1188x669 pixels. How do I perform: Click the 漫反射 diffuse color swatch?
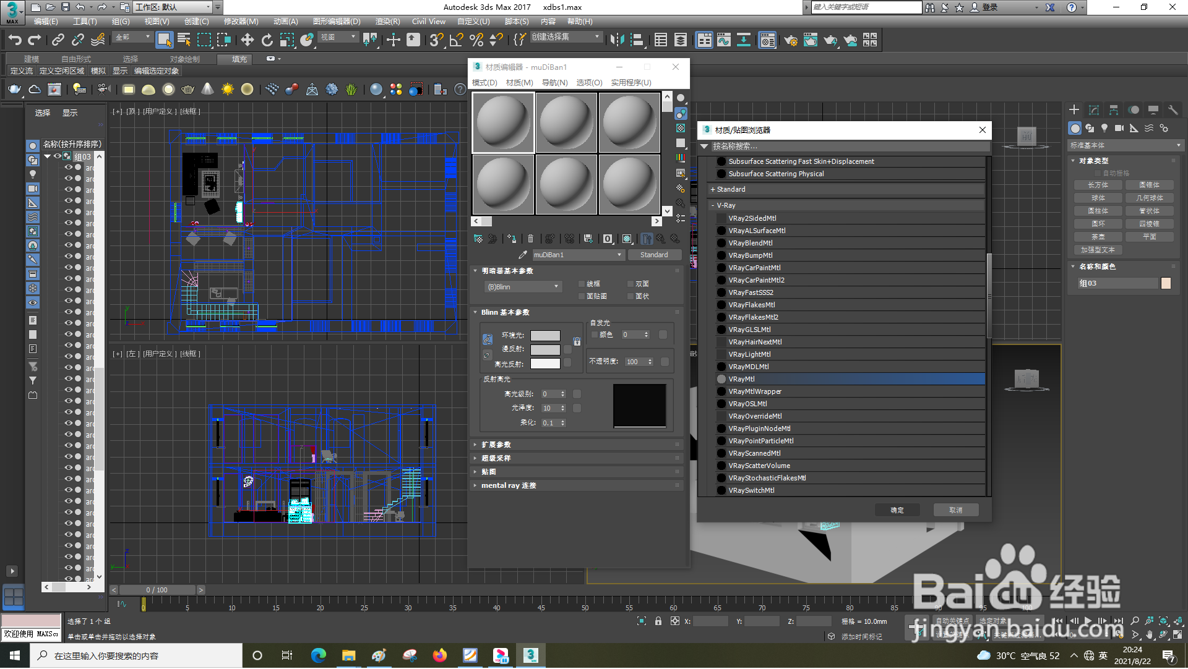click(x=545, y=350)
